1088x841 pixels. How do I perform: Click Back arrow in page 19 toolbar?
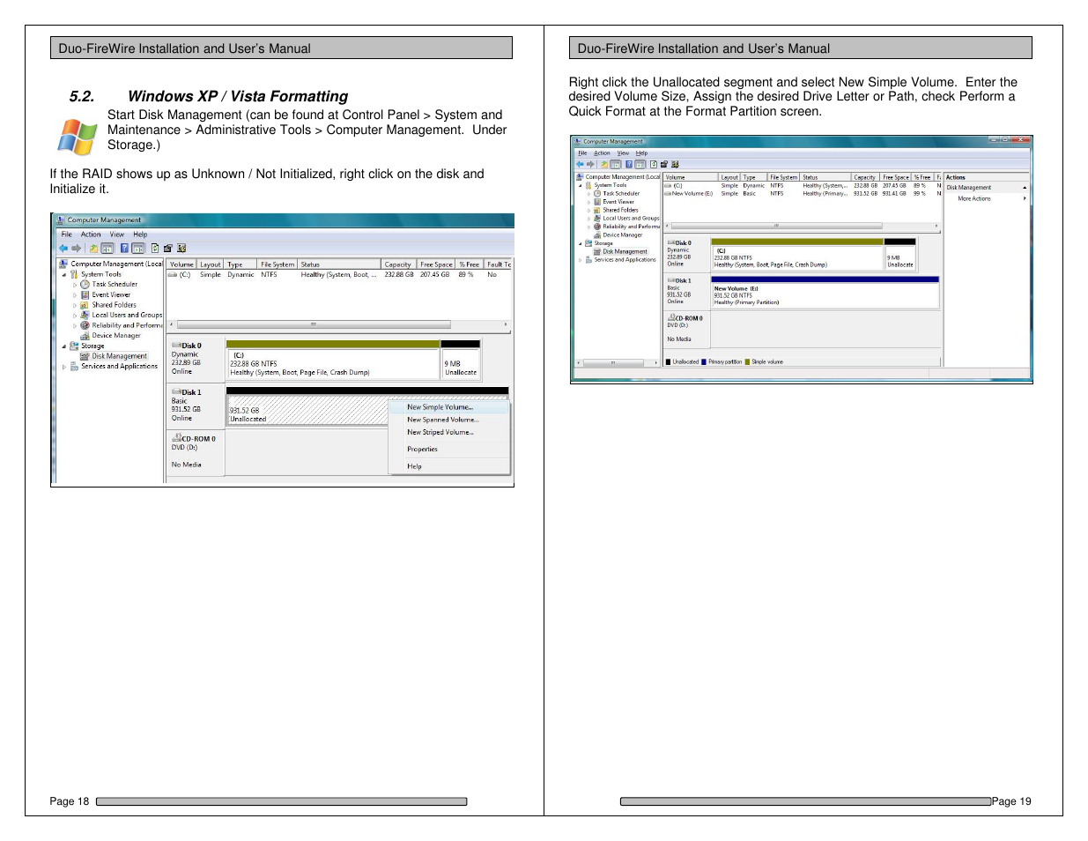tap(580, 164)
